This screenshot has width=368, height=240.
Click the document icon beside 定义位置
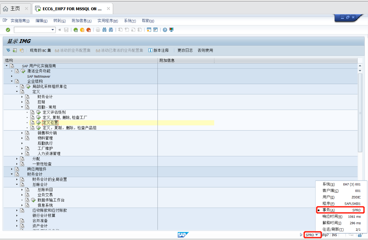[x=32, y=123]
